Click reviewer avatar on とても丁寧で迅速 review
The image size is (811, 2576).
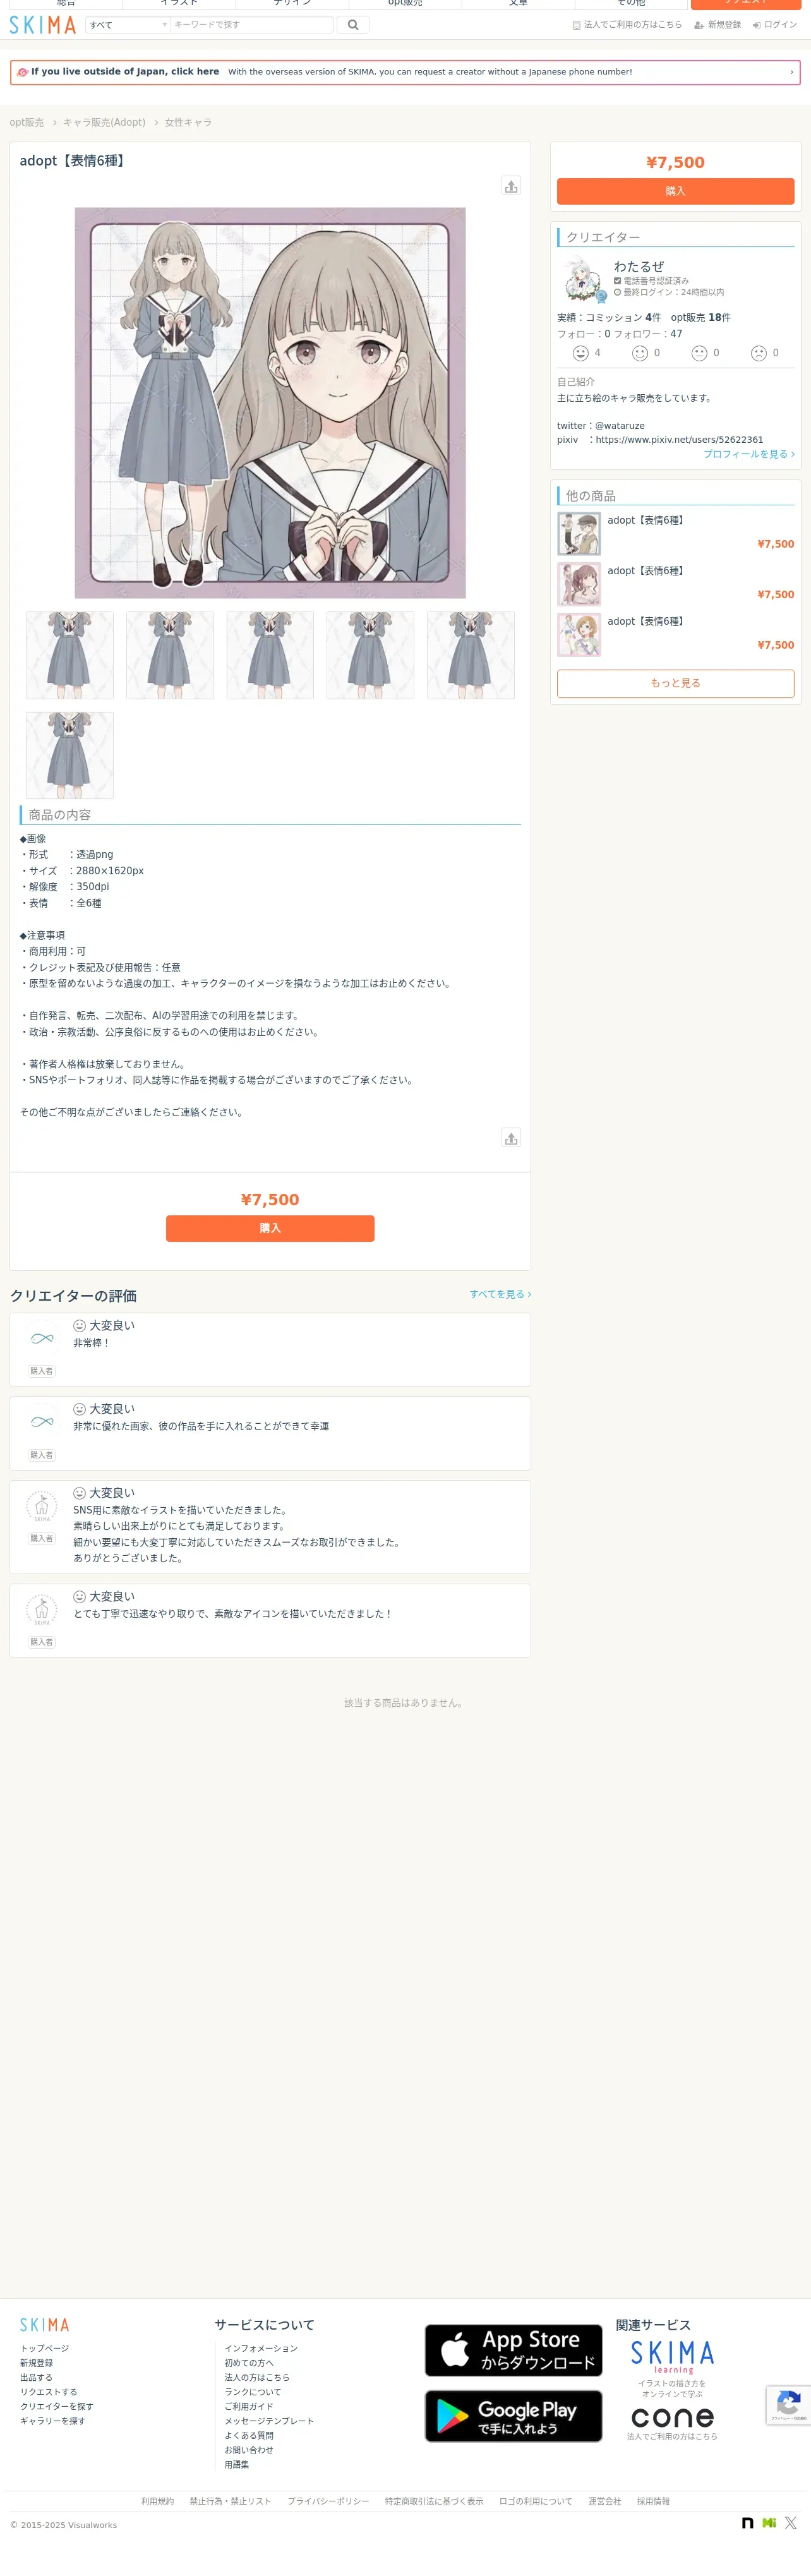coord(42,1609)
